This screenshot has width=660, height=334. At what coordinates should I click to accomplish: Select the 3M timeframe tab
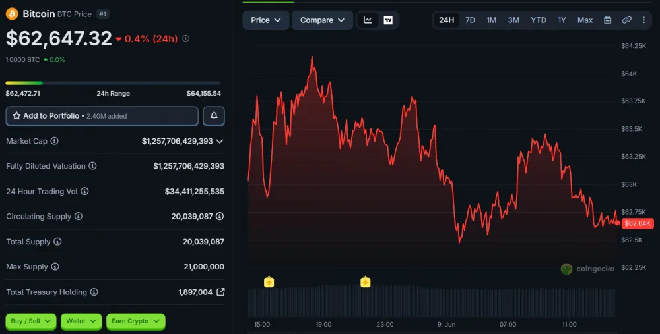coord(513,20)
